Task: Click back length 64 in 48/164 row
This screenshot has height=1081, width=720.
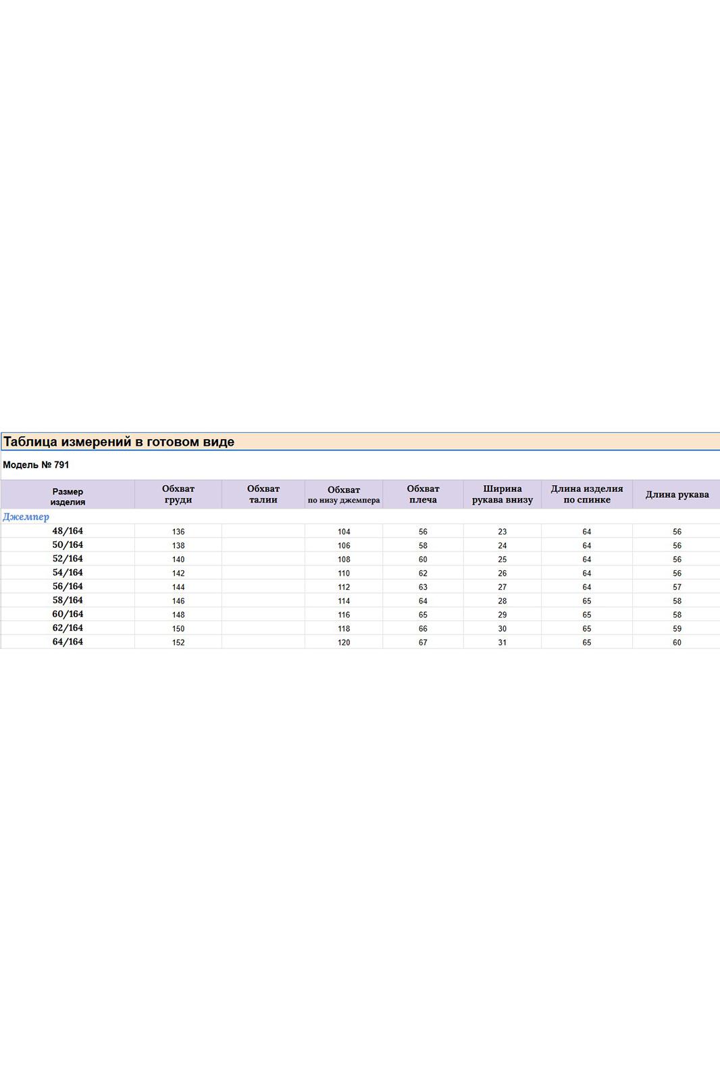Action: pyautogui.click(x=587, y=532)
